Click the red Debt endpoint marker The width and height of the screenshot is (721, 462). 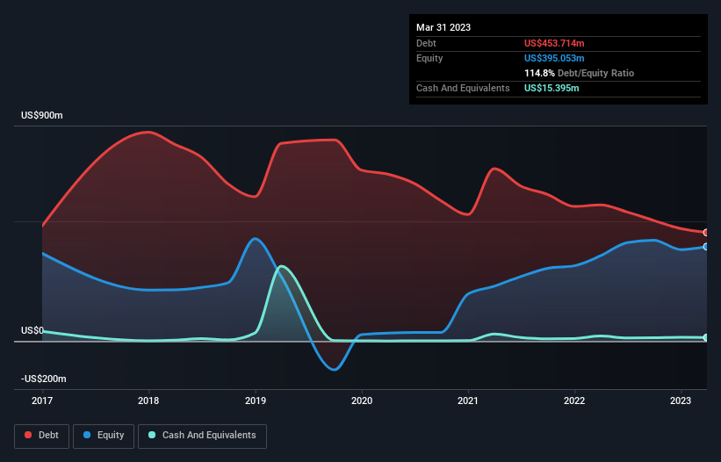[x=706, y=233]
